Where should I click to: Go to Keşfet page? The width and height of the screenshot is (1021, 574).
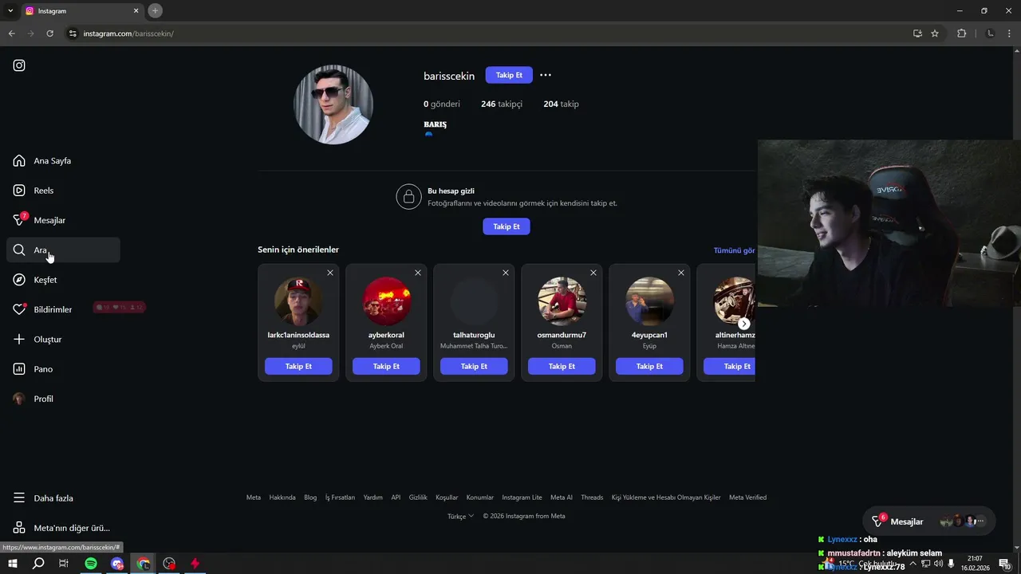click(x=63, y=280)
